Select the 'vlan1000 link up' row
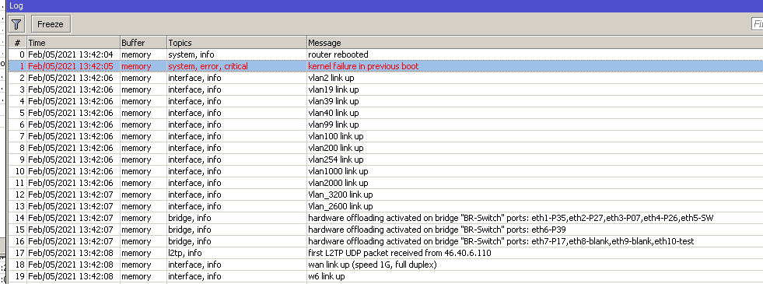 point(386,171)
